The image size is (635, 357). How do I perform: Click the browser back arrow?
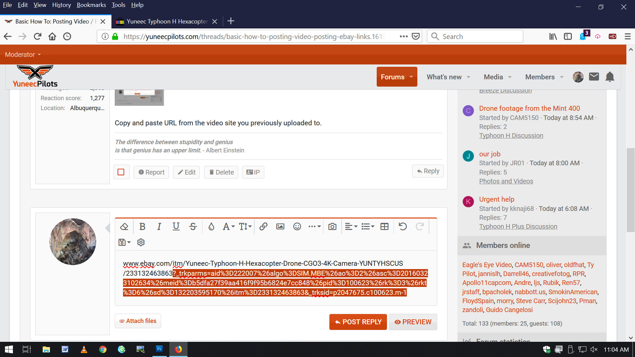tap(7, 36)
